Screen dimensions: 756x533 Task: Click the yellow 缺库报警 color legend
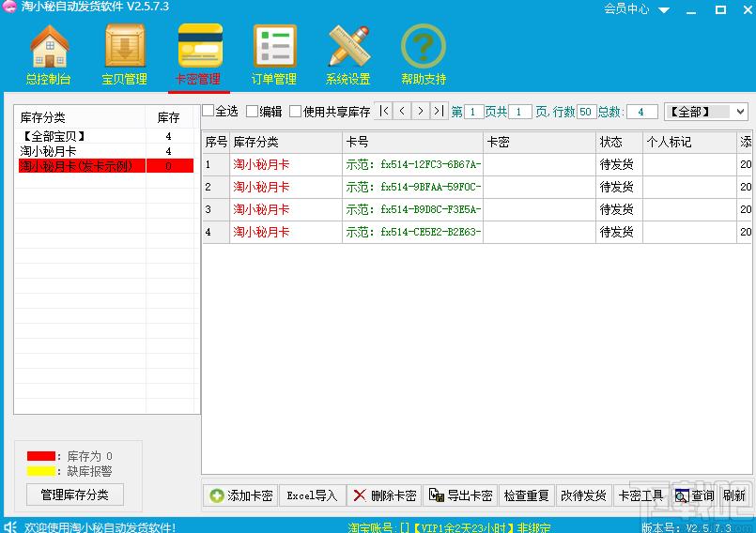(x=41, y=471)
